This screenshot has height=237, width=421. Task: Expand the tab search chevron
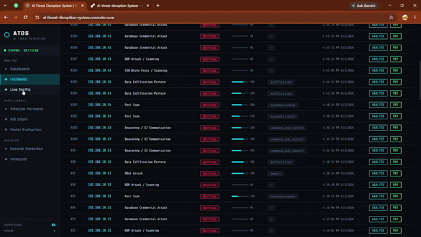5,6
